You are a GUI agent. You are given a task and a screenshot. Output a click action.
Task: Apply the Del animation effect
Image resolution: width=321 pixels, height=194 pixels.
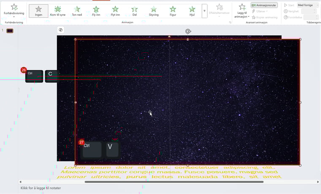[x=134, y=11]
